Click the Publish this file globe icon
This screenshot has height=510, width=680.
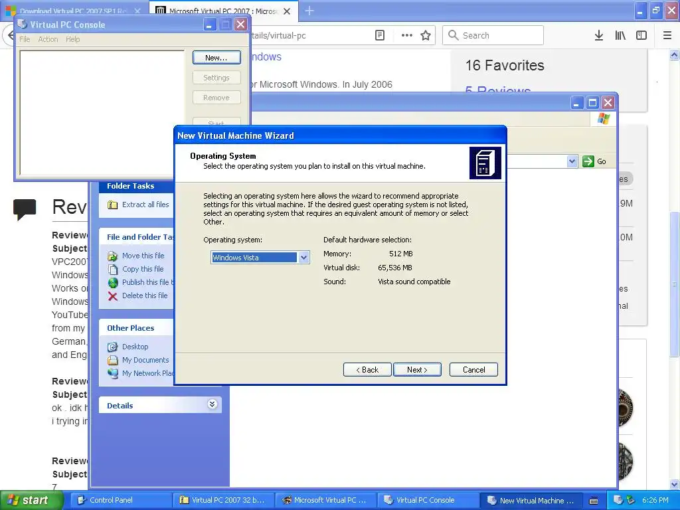pos(113,283)
